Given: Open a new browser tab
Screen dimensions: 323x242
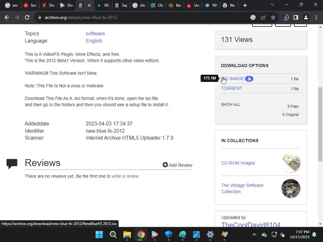Looking at the screenshot, I should click(245, 5).
